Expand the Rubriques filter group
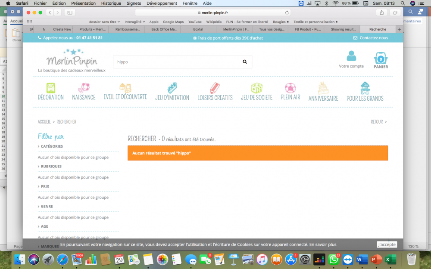This screenshot has width=431, height=269. (50, 166)
